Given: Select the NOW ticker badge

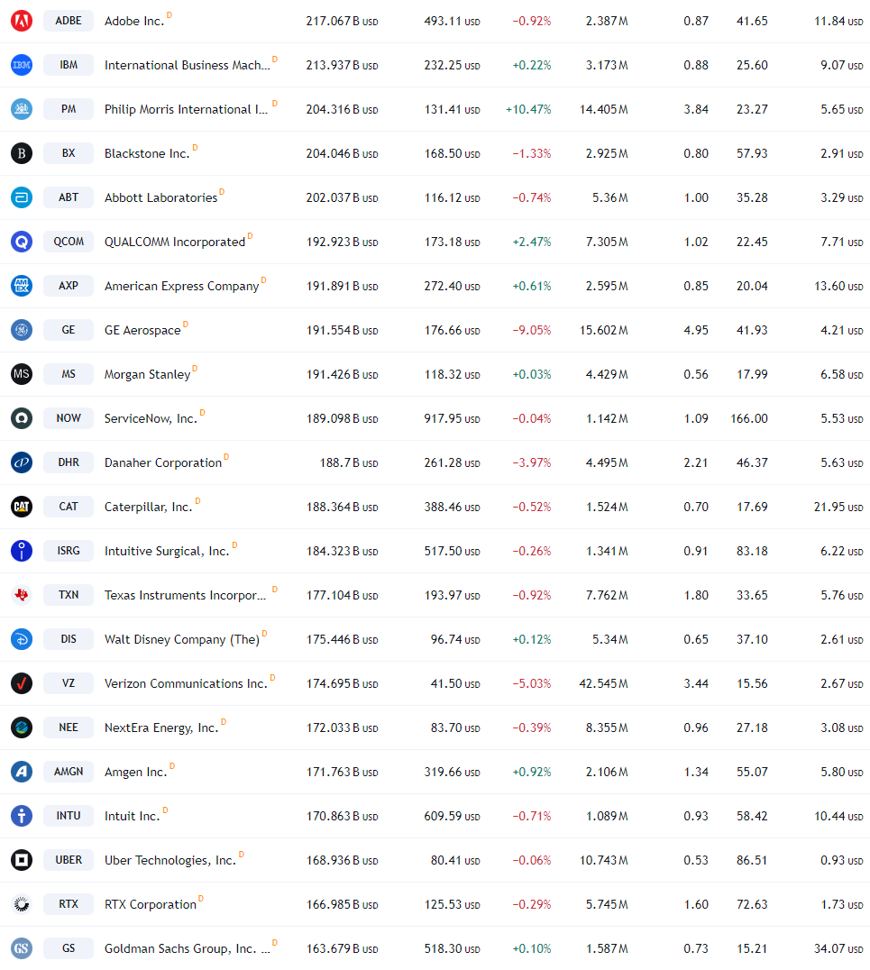Looking at the screenshot, I should (69, 419).
